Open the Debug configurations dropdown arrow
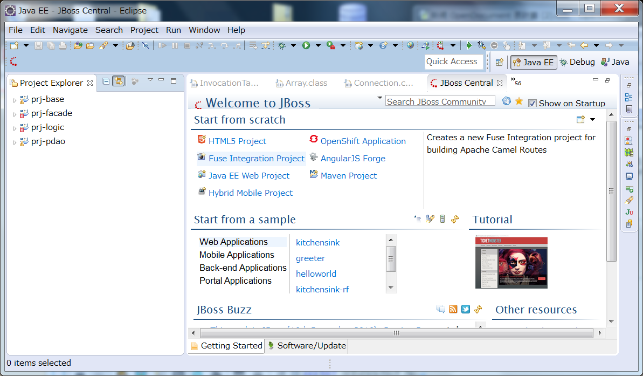 (x=293, y=45)
